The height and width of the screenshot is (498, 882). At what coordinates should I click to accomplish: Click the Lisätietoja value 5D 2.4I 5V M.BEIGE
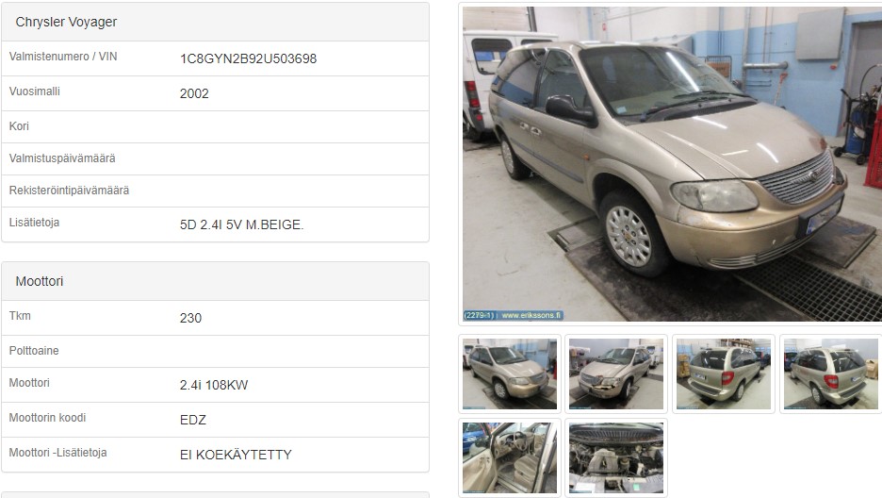pos(242,225)
